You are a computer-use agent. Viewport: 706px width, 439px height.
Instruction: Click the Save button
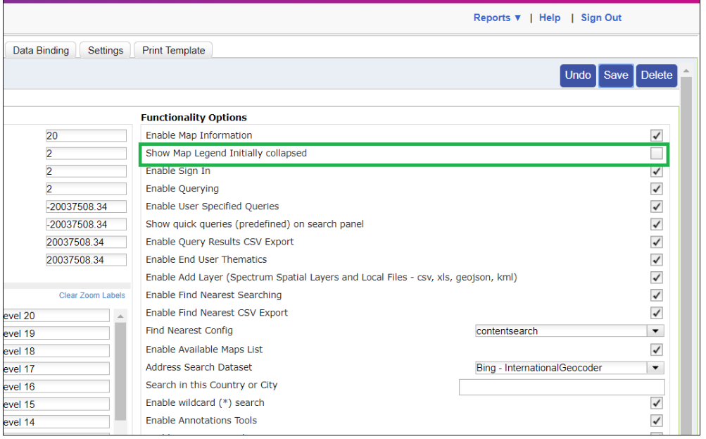(615, 75)
